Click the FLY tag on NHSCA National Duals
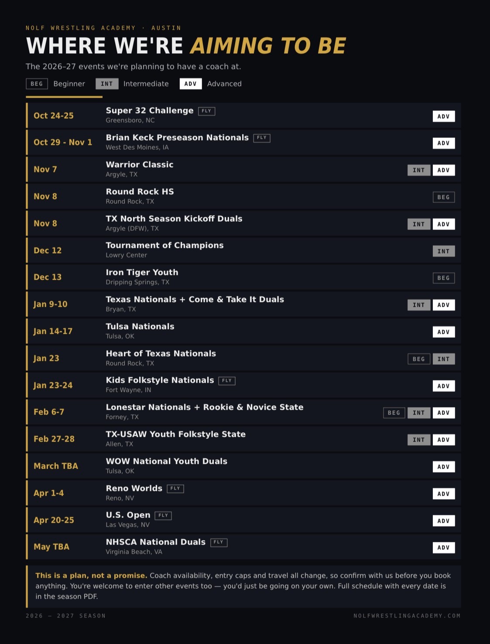Viewport: 490px width, 644px height. pyautogui.click(x=219, y=542)
